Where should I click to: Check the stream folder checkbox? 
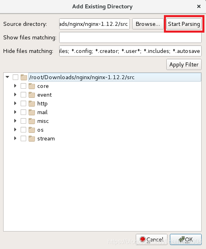click(23, 138)
